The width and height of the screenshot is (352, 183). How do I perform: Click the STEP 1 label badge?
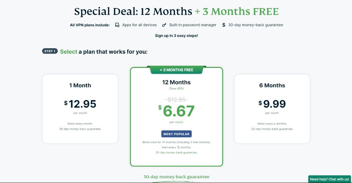(50, 51)
